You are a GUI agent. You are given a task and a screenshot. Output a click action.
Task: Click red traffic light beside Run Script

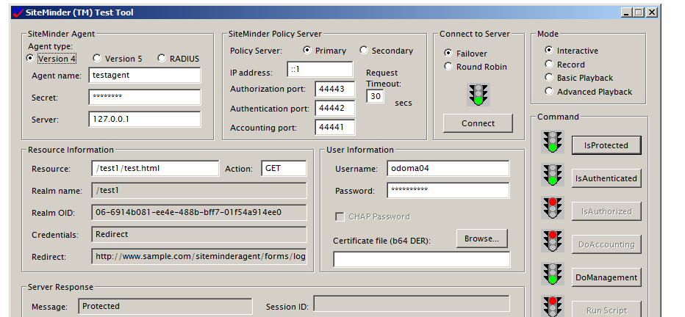(x=553, y=306)
